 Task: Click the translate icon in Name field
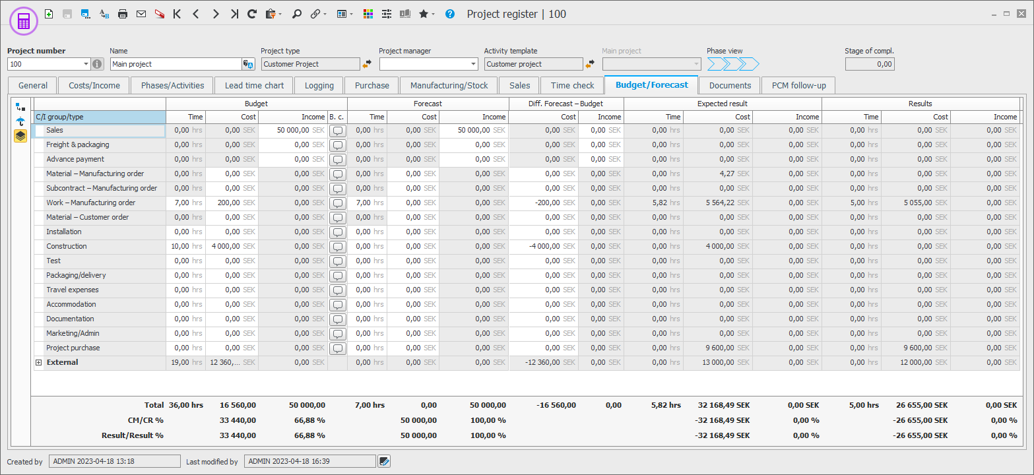pyautogui.click(x=249, y=64)
